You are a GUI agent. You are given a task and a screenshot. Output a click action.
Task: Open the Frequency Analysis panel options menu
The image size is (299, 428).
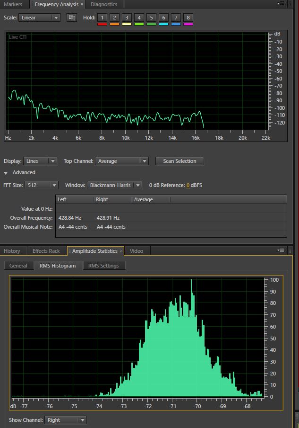(282, 4)
